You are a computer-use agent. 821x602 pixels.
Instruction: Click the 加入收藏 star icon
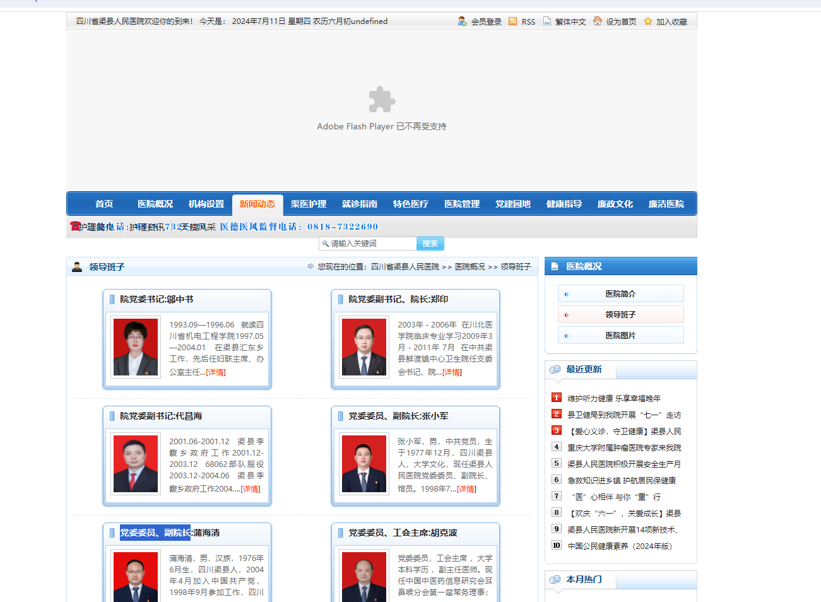click(647, 21)
